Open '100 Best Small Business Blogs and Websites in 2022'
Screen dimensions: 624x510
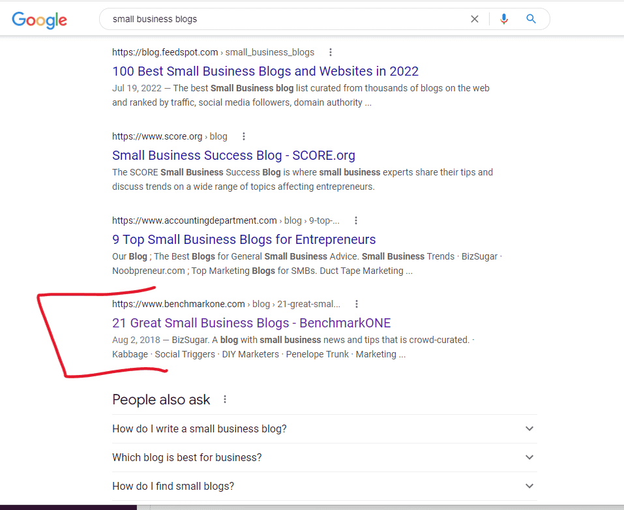(265, 71)
